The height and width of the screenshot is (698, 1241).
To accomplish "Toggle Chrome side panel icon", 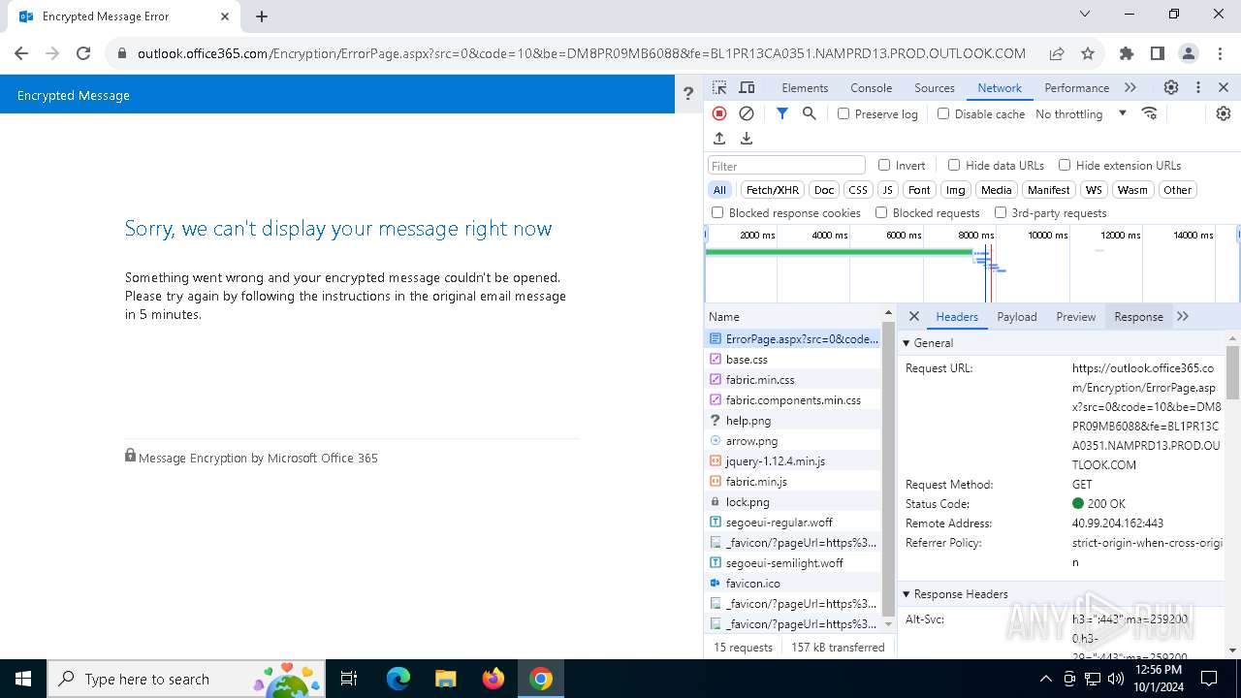I will (1158, 53).
